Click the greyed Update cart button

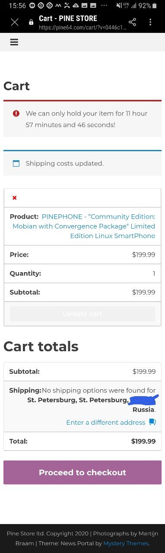[x=82, y=314]
